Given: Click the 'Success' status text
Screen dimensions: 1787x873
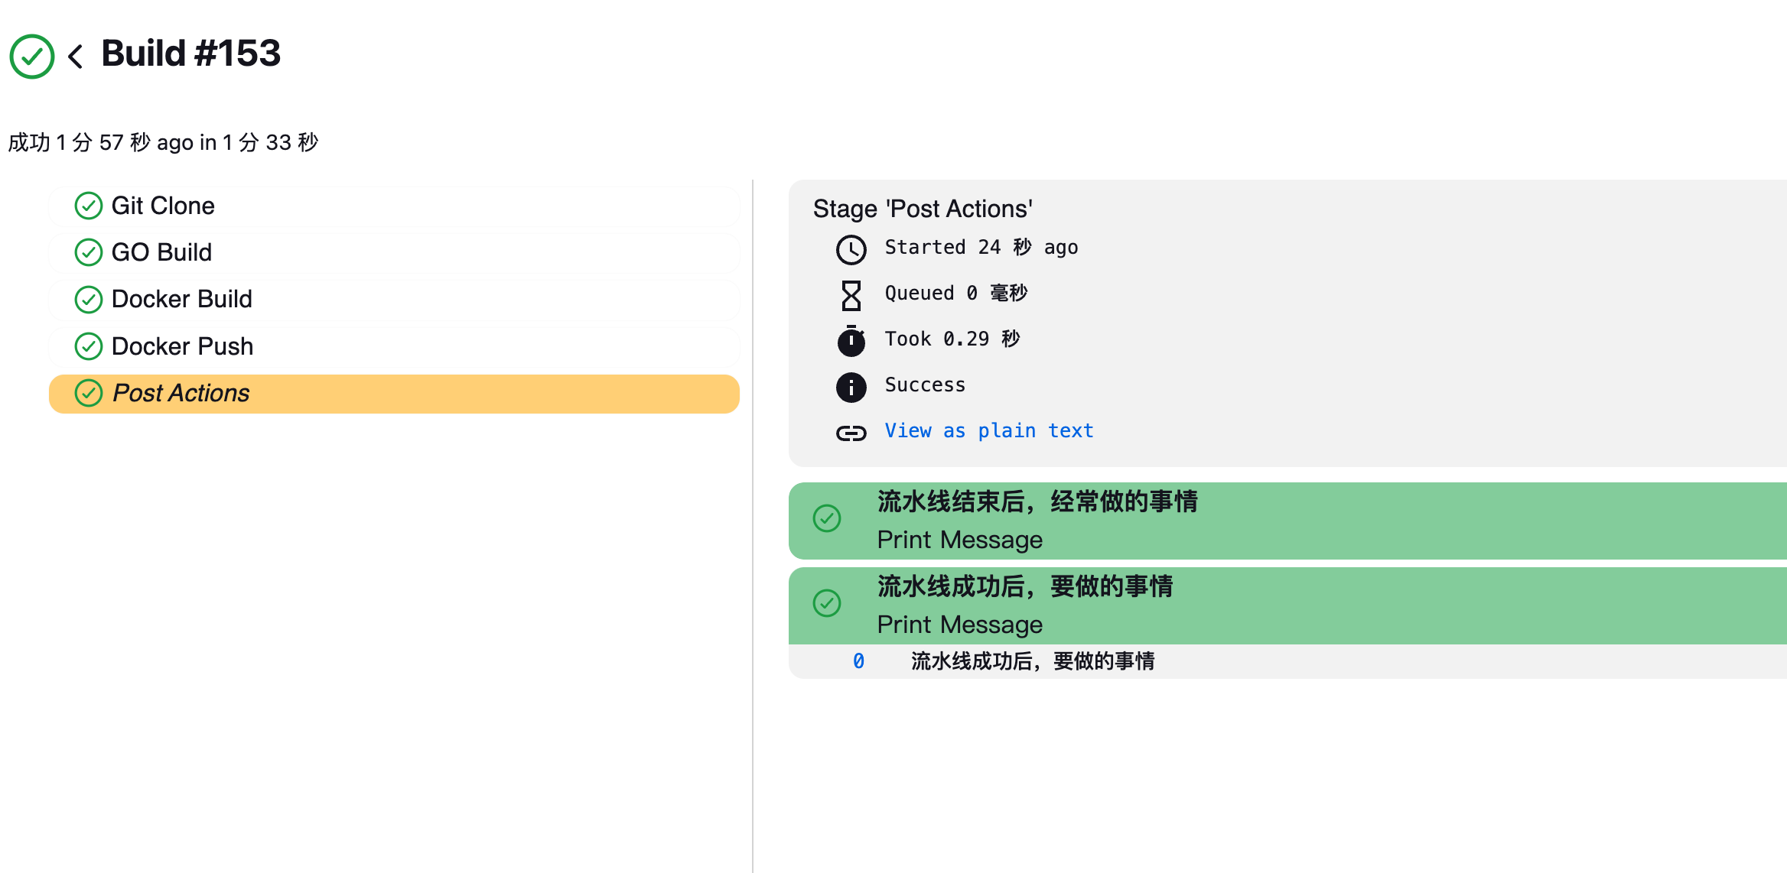Looking at the screenshot, I should coord(925,385).
